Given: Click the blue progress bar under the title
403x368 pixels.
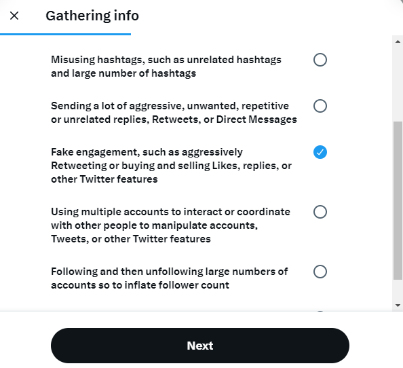Looking at the screenshot, I should click(x=65, y=34).
